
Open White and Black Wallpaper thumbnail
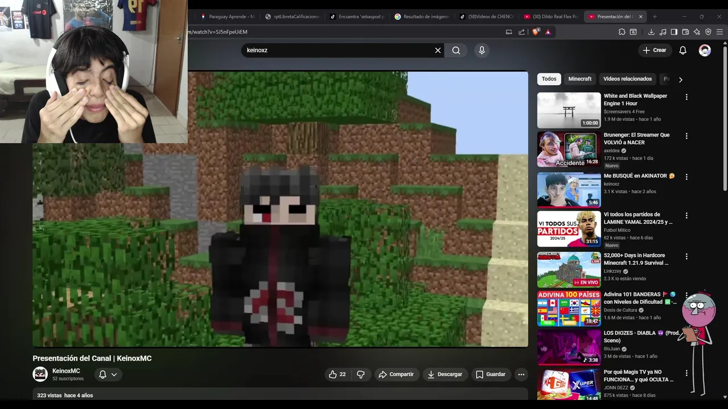569,110
